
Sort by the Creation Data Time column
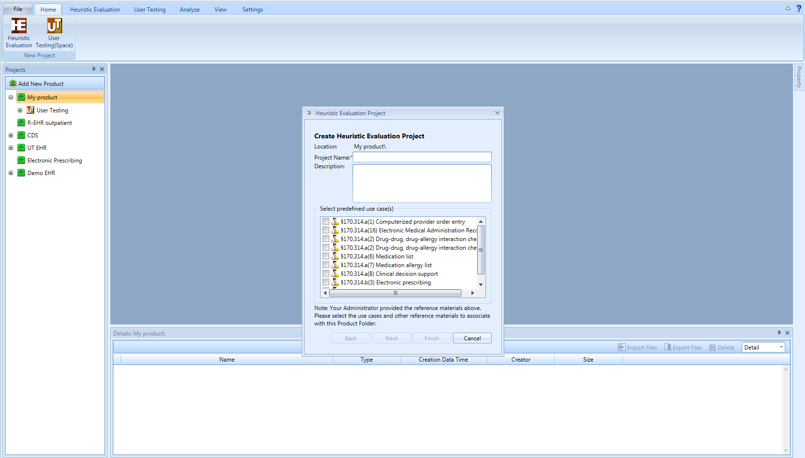[443, 360]
